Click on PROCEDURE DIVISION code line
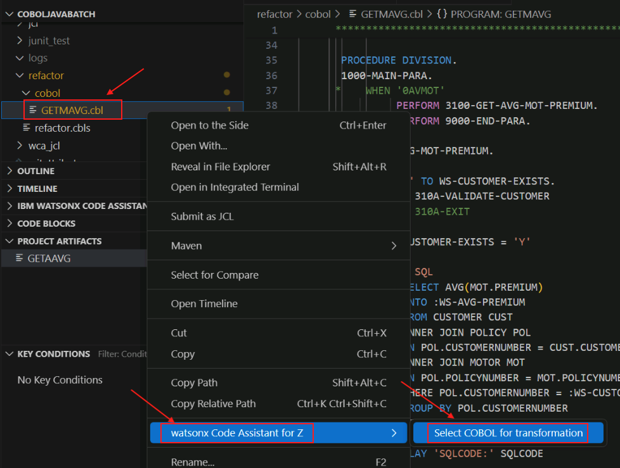The width and height of the screenshot is (620, 468). pos(399,60)
